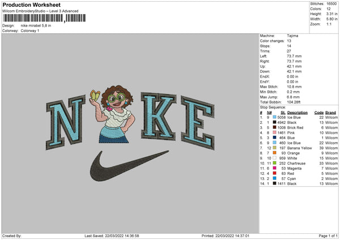Click the Brick Red 1008 color swatch
340x240 pixels.
coord(274,127)
